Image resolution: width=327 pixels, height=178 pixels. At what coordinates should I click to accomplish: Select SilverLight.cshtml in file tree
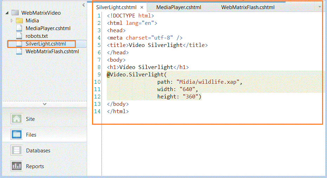coord(46,44)
